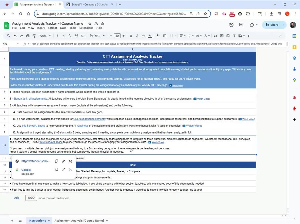Click the rows count input field
The image size is (300, 224).
pos(31,198)
